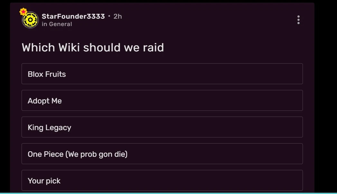
Task: Choose the King Legacy answer
Action: 162,127
